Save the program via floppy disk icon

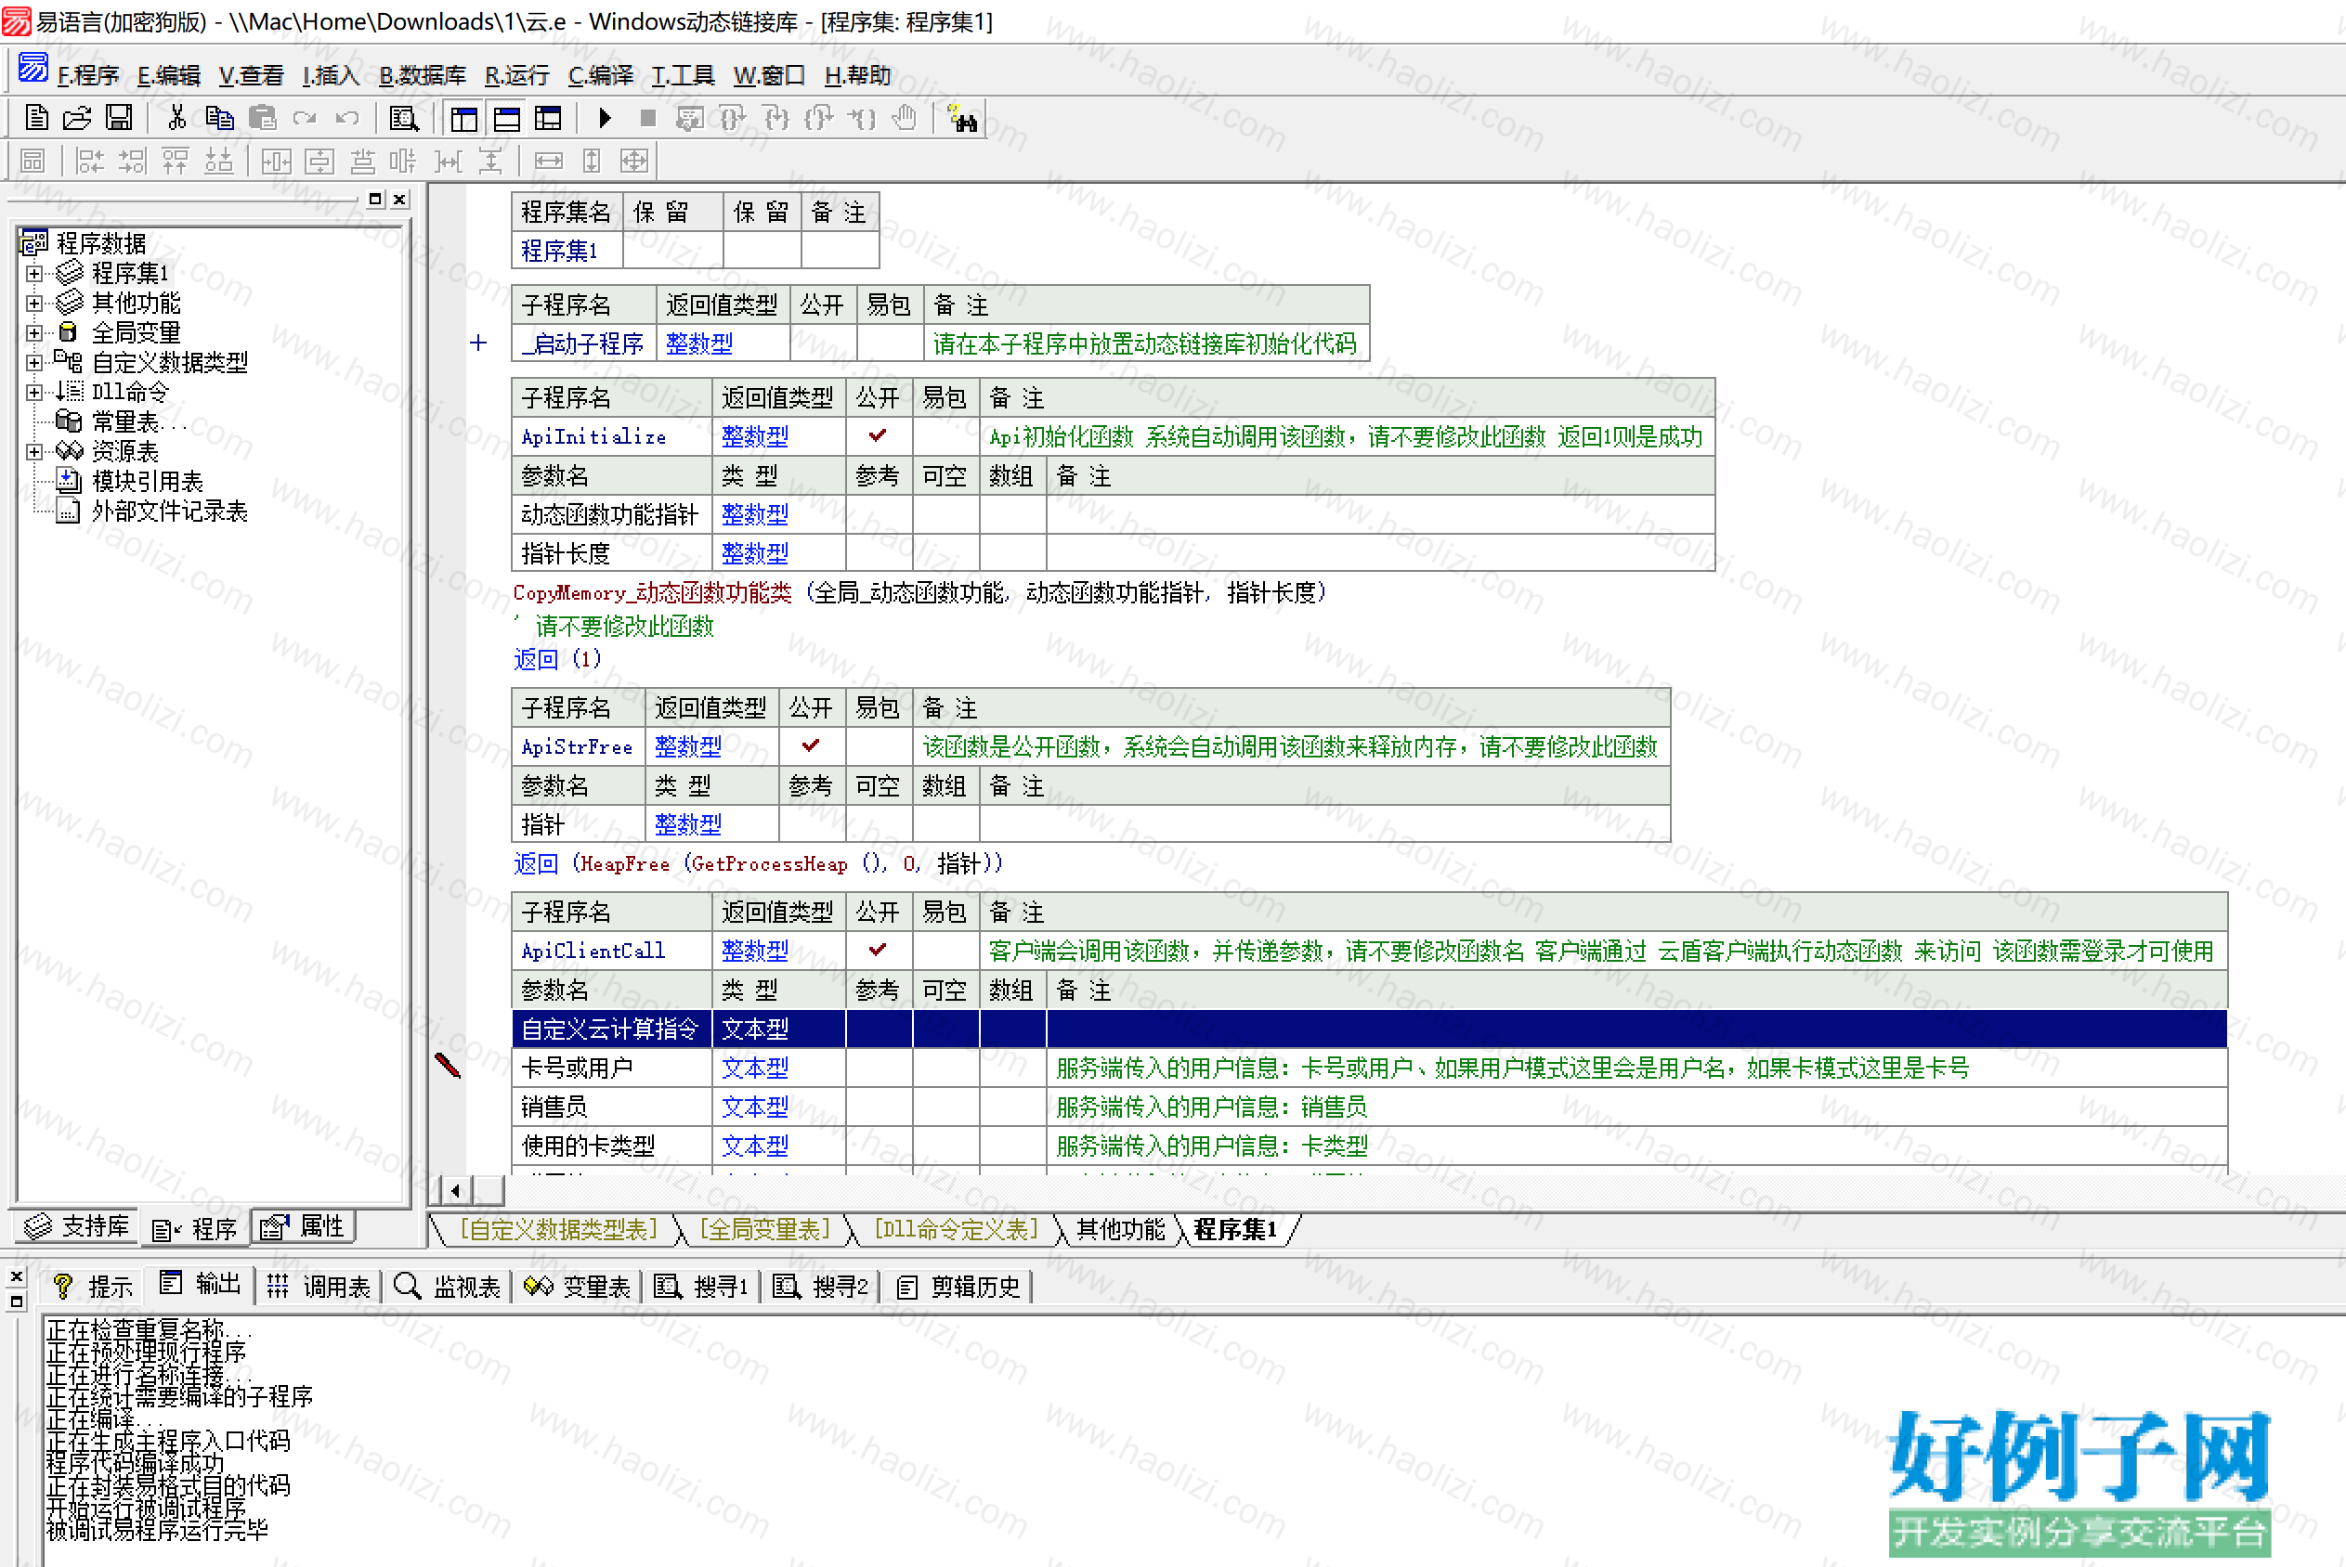pyautogui.click(x=119, y=118)
